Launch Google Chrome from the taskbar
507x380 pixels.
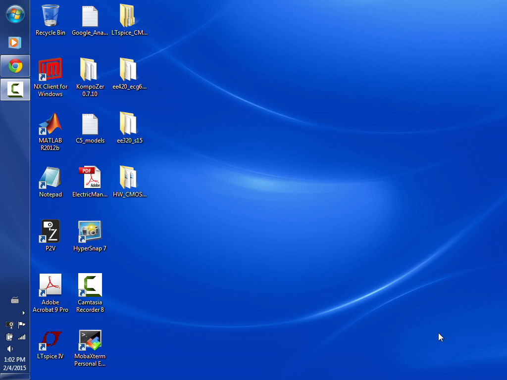click(15, 66)
